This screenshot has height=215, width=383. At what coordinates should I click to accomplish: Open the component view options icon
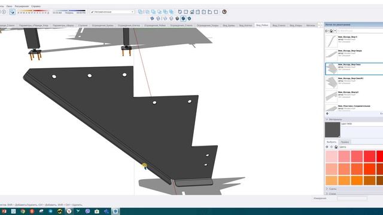click(x=327, y=31)
